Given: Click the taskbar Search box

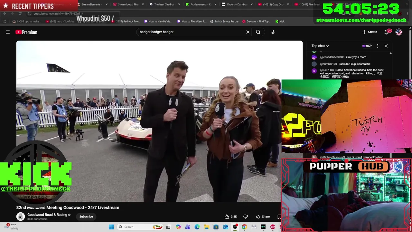Looking at the screenshot, I should pyautogui.click(x=140, y=227).
